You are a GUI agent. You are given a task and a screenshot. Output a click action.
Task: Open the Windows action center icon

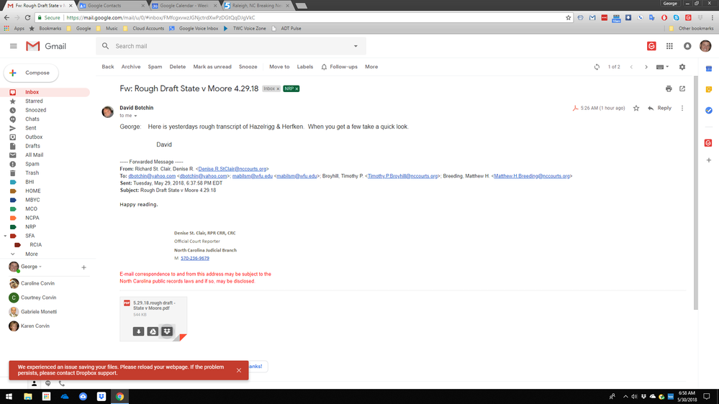tap(707, 397)
